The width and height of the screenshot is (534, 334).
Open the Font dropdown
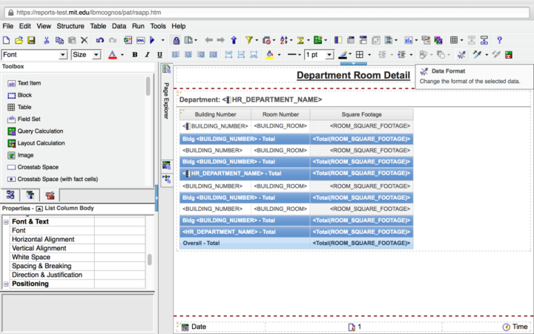[x=63, y=55]
